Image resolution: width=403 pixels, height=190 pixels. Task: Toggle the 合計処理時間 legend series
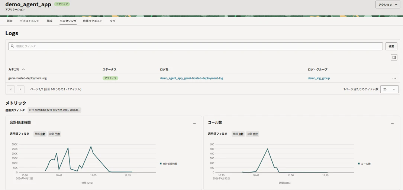pyautogui.click(x=169, y=164)
